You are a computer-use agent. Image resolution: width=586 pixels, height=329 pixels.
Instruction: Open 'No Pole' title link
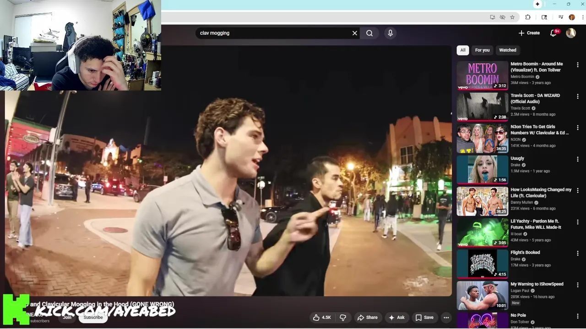point(518,315)
